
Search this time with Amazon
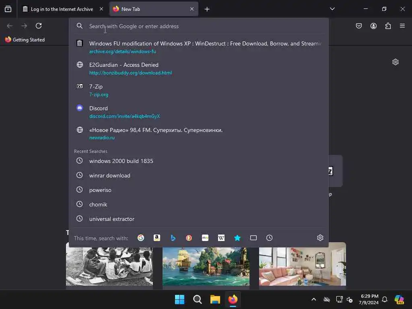pyautogui.click(x=157, y=238)
